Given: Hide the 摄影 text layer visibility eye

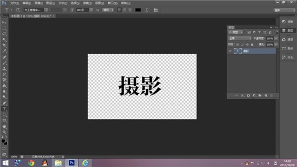Looking at the screenshot, I should coord(230,51).
